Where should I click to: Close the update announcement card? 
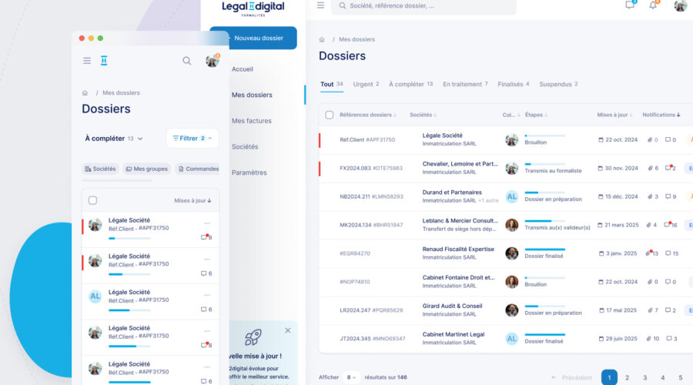click(288, 330)
